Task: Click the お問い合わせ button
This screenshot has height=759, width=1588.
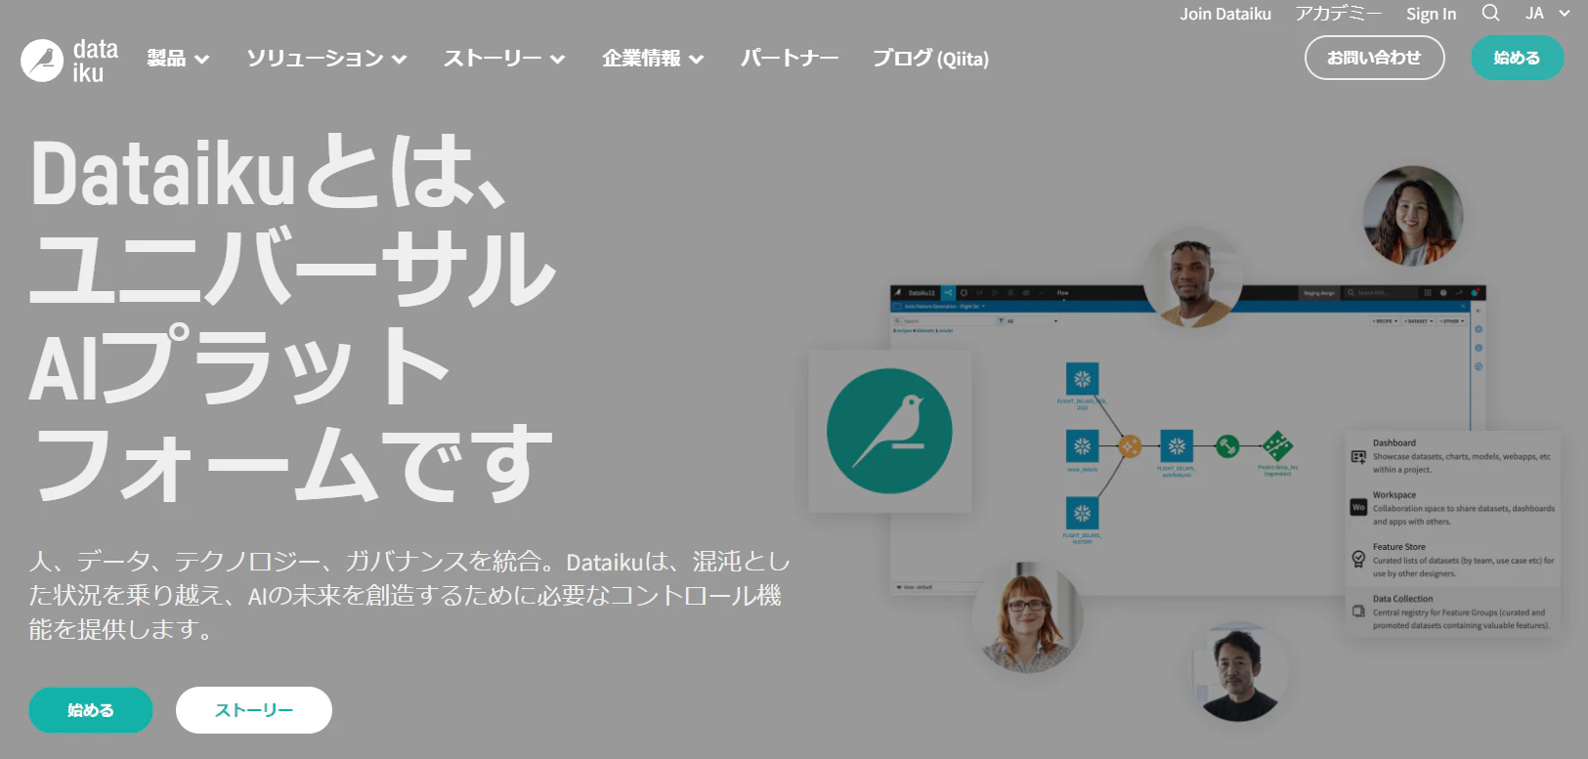Action: point(1375,58)
